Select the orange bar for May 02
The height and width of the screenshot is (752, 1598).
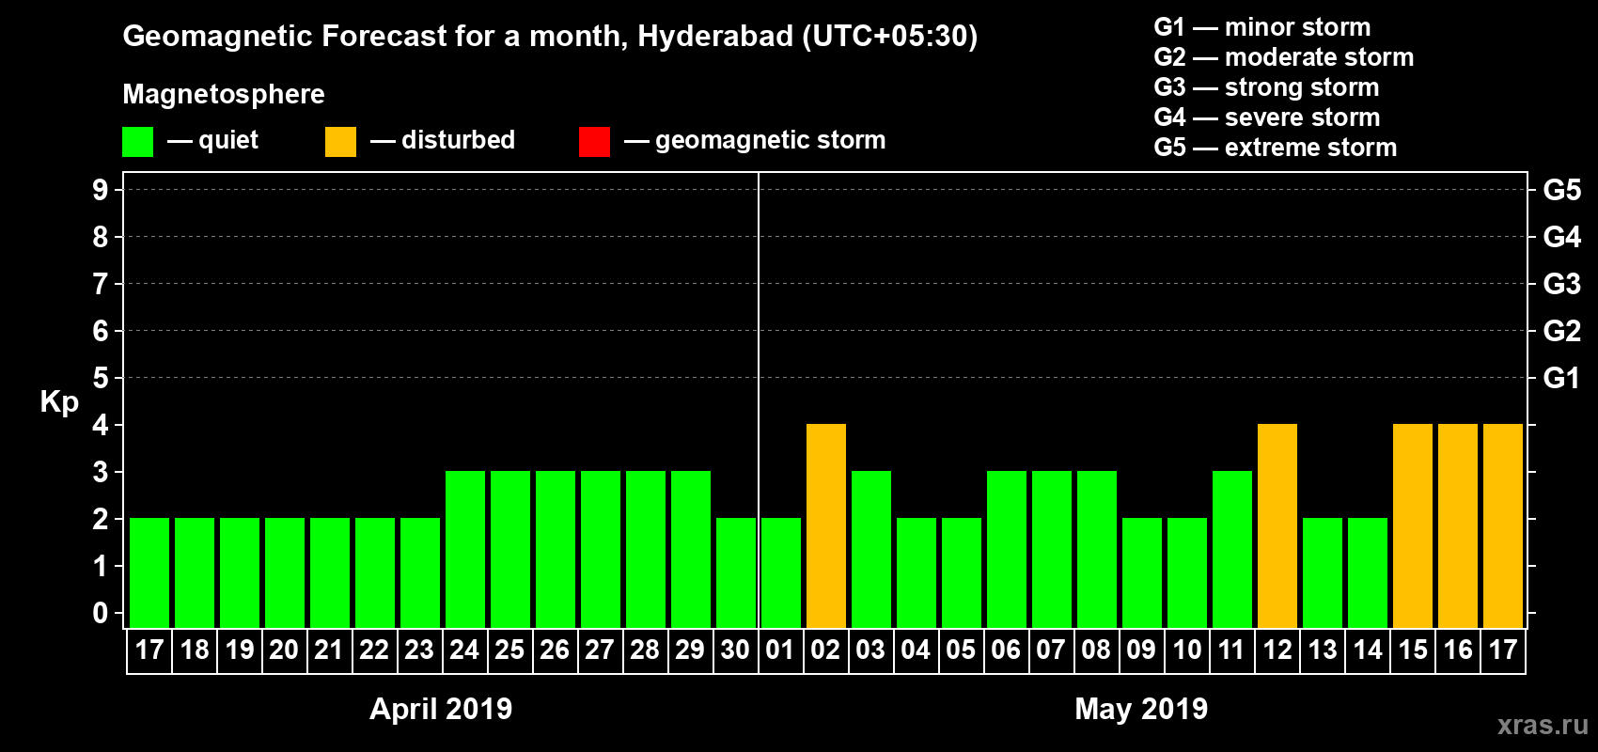pyautogui.click(x=826, y=525)
